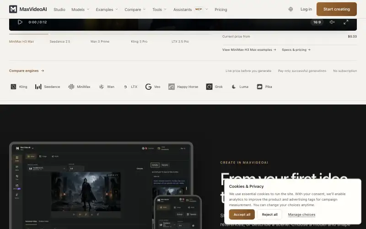Open the Compare engines link
This screenshot has height=229, width=366.
pos(27,71)
